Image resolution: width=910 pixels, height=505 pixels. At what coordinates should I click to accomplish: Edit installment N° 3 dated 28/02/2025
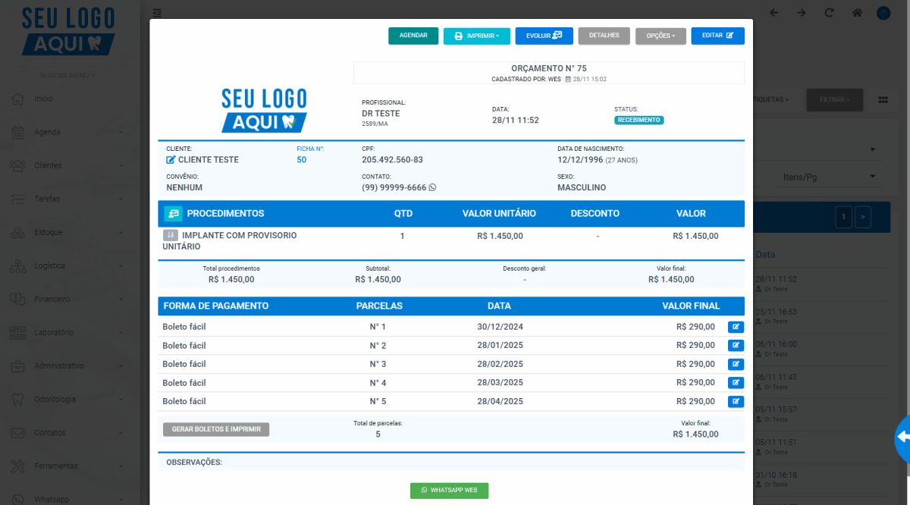tap(736, 365)
